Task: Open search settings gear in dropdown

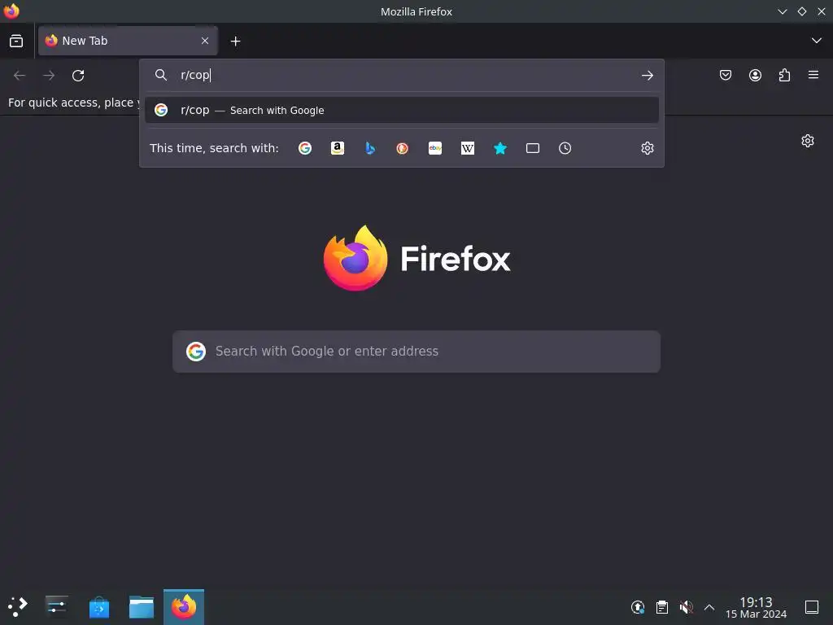Action: [x=647, y=148]
